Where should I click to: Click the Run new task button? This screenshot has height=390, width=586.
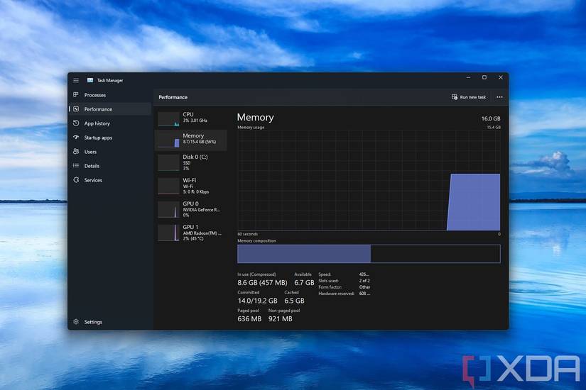click(x=469, y=97)
